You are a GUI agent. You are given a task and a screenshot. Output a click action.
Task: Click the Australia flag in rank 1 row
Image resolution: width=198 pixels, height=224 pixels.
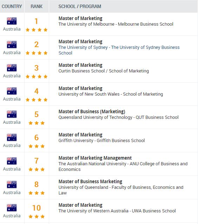click(x=12, y=21)
